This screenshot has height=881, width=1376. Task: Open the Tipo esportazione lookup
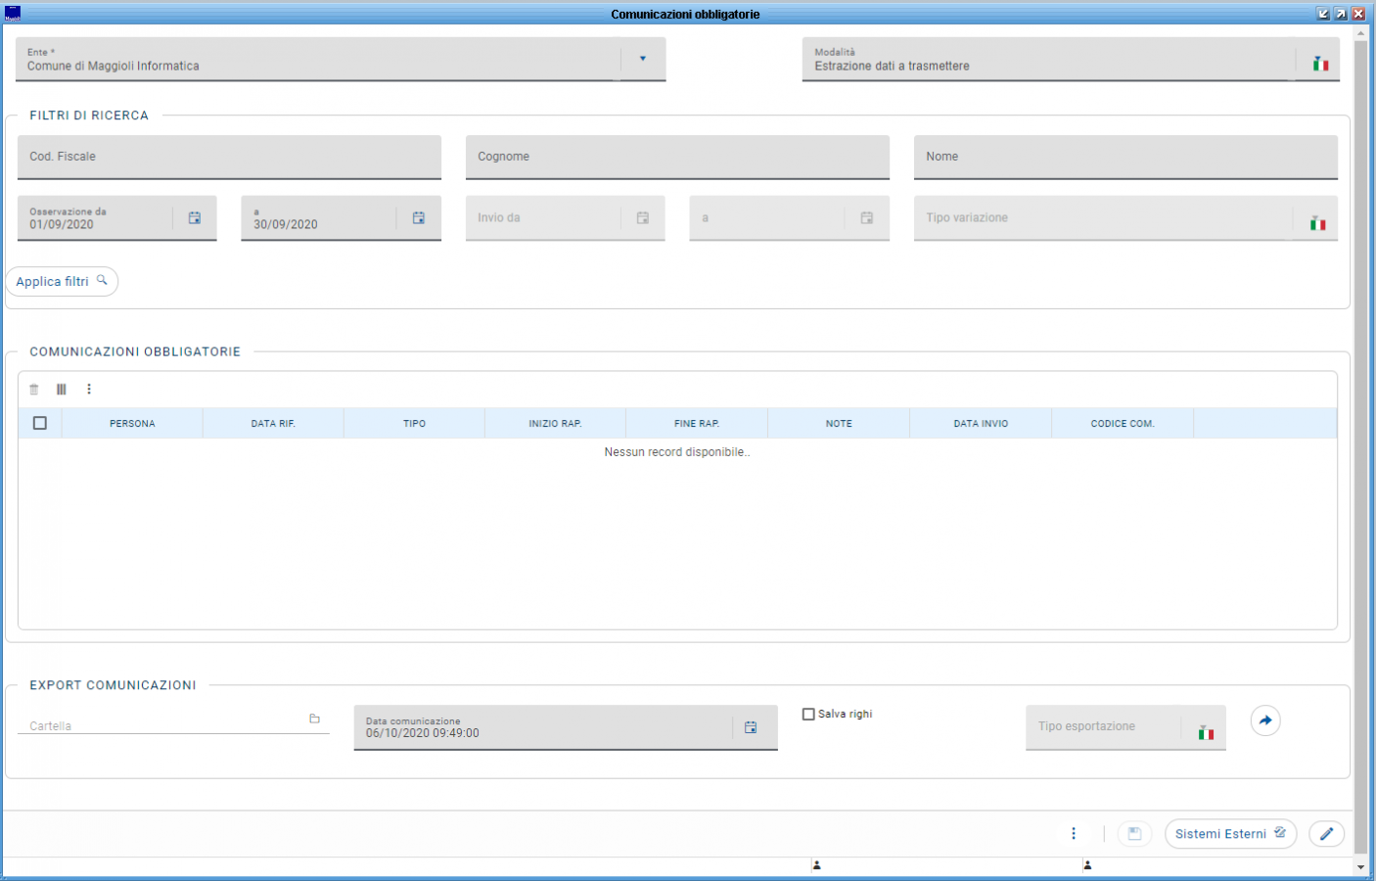(x=1206, y=733)
